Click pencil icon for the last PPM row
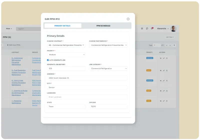This screenshot has width=200, height=140. point(164,101)
